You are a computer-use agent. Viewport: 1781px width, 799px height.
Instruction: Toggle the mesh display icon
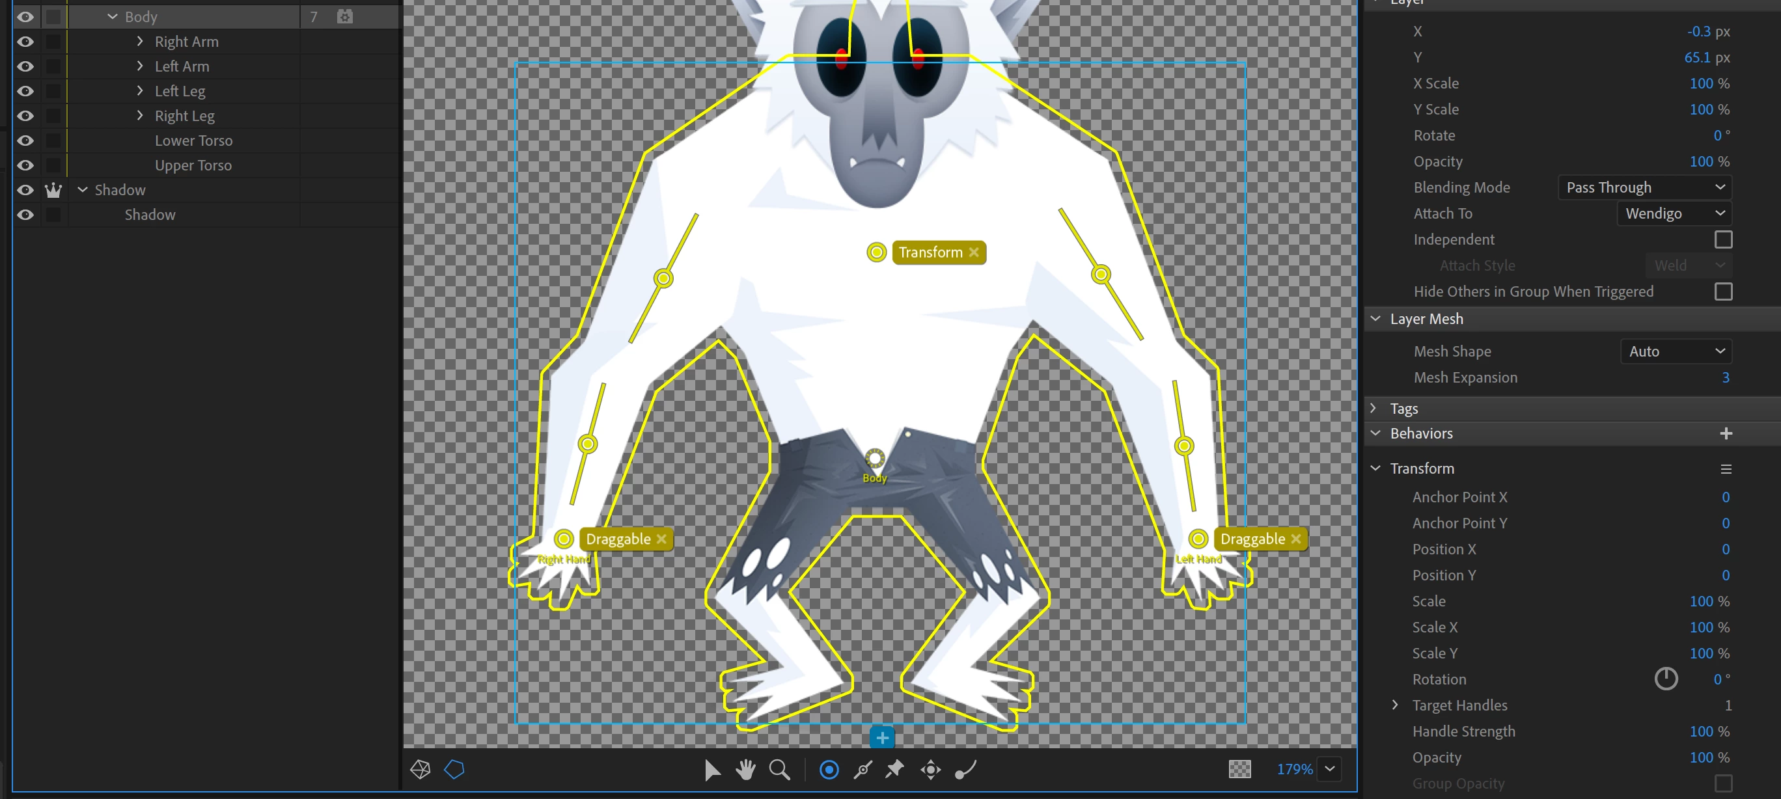click(x=421, y=769)
